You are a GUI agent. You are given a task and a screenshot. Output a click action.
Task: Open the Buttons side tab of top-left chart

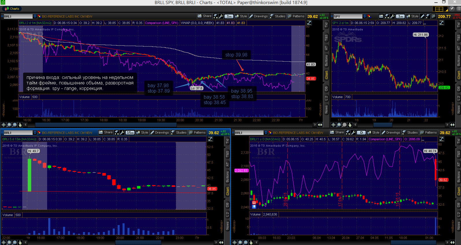(326, 61)
